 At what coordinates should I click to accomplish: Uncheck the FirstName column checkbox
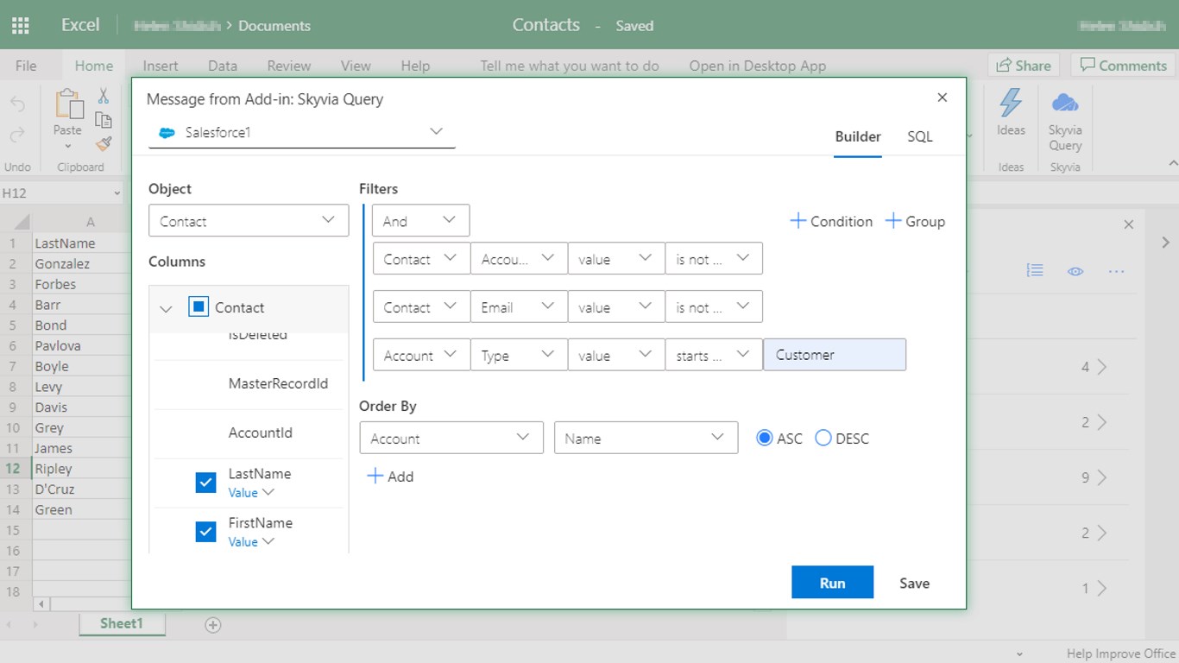pyautogui.click(x=205, y=532)
